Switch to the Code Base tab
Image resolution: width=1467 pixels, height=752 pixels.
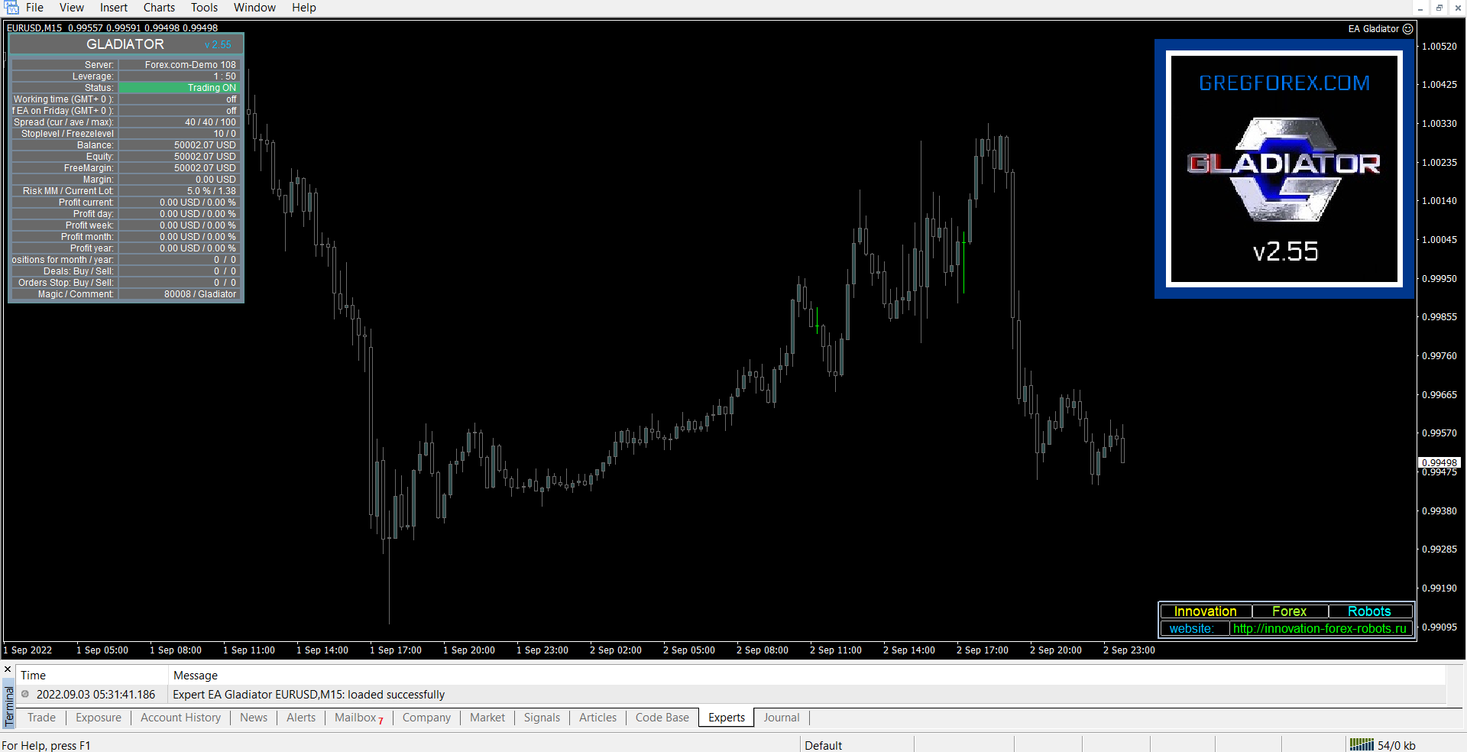click(x=662, y=718)
